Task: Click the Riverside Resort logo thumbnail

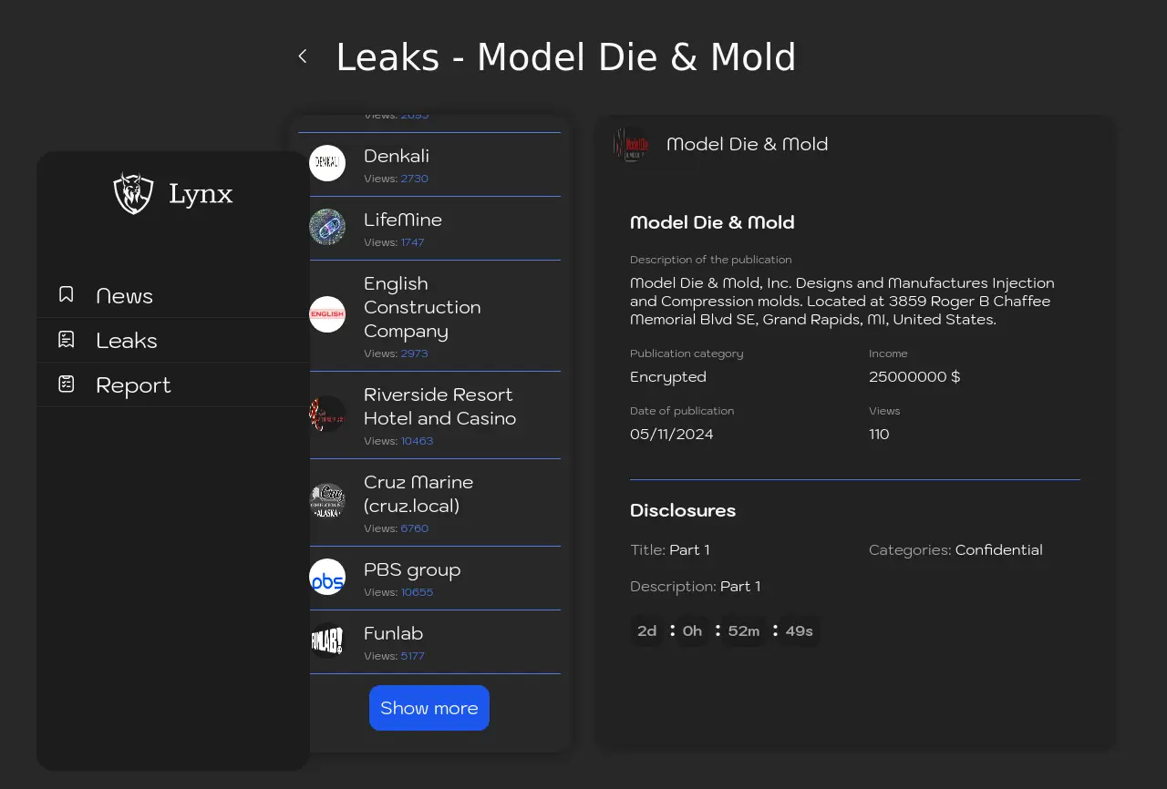Action: pos(327,415)
